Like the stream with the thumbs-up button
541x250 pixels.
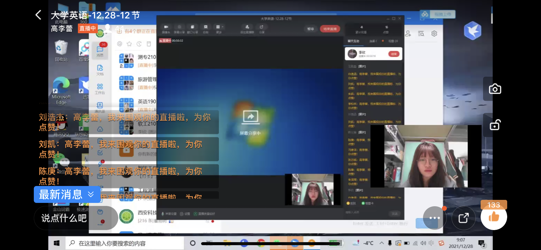tap(494, 217)
